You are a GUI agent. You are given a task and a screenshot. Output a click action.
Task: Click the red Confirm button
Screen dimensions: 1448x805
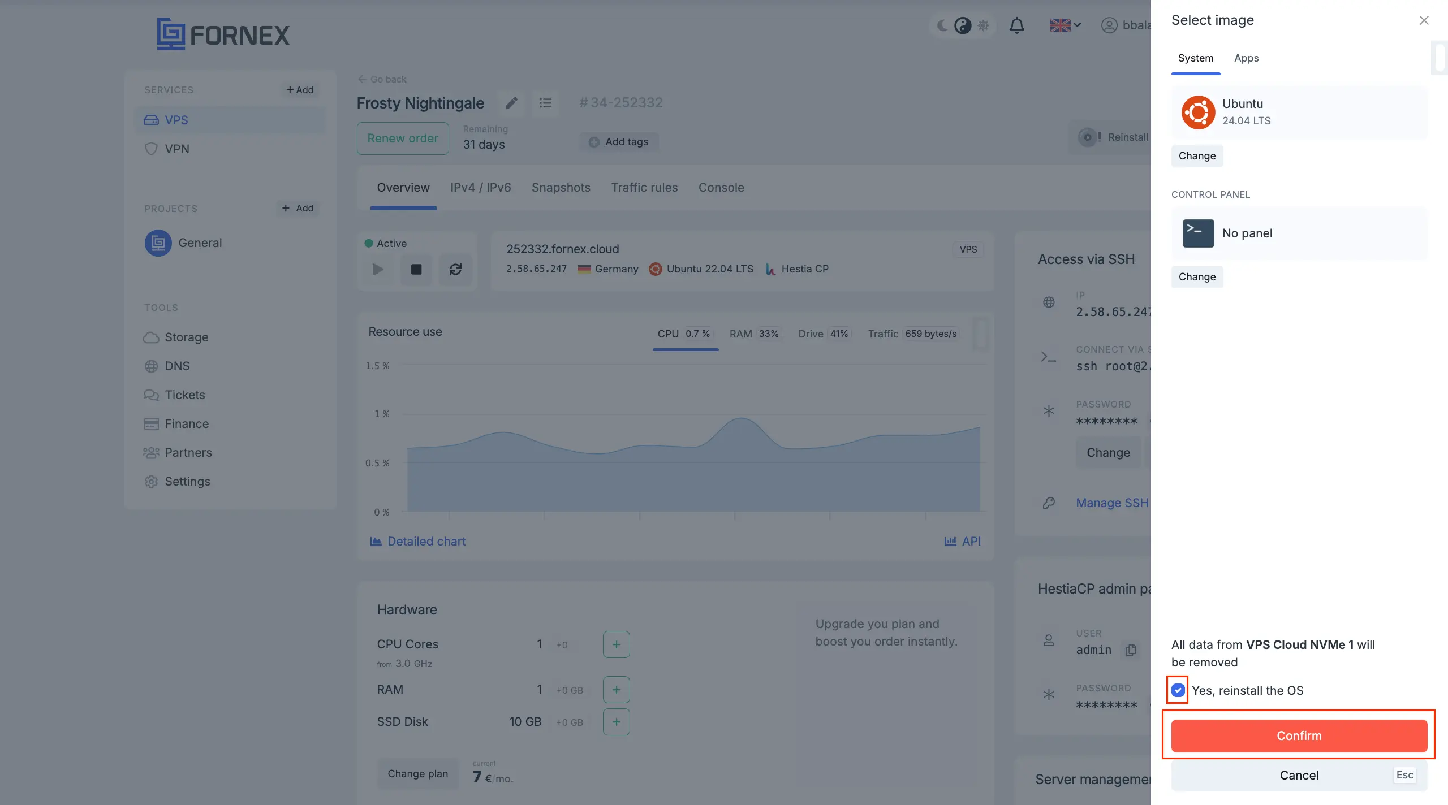1299,735
